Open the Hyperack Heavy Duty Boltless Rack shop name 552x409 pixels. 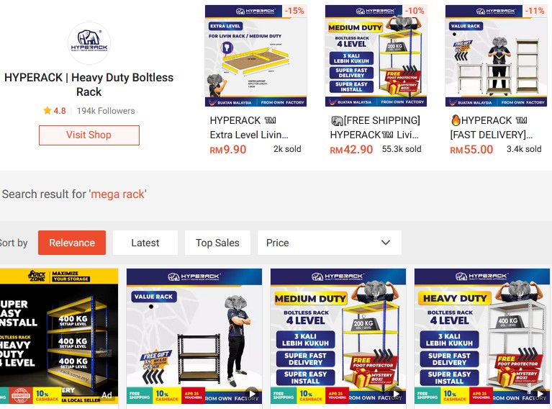pyautogui.click(x=89, y=84)
